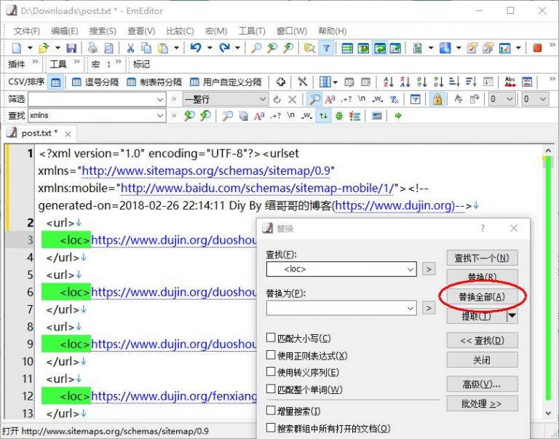Toggle match case Aa in find bar
This screenshot has width=559, height=439.
click(259, 116)
